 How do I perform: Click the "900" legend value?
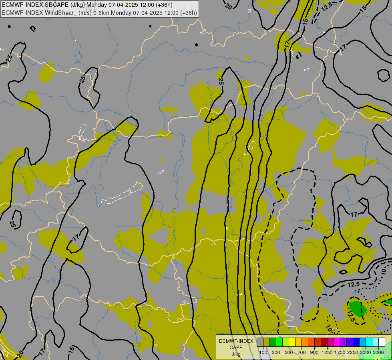point(314,352)
